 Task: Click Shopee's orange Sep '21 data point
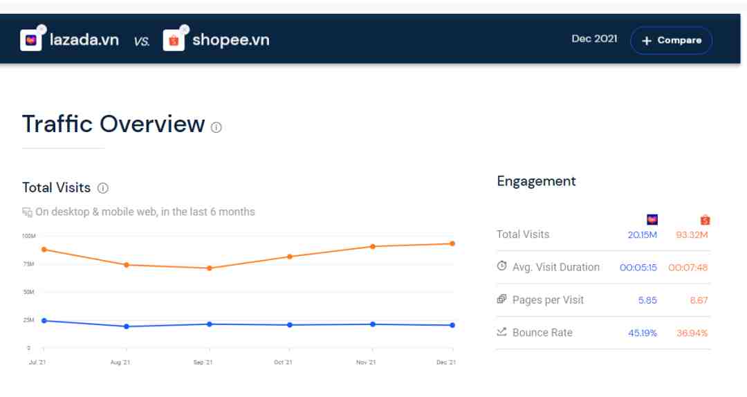click(209, 268)
